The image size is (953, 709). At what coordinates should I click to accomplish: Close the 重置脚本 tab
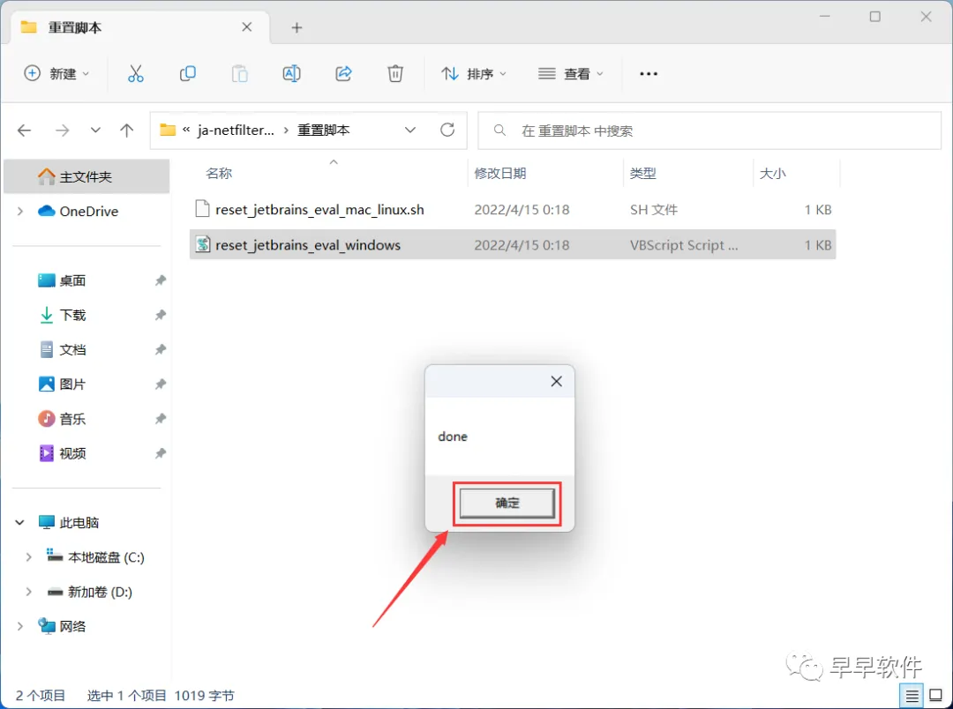pyautogui.click(x=247, y=27)
